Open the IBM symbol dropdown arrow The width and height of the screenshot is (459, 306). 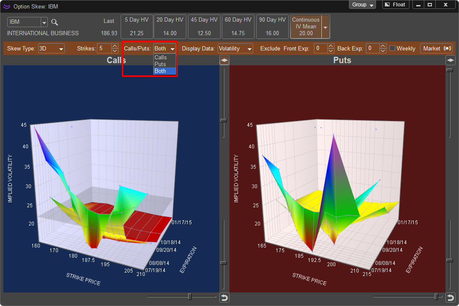44,22
